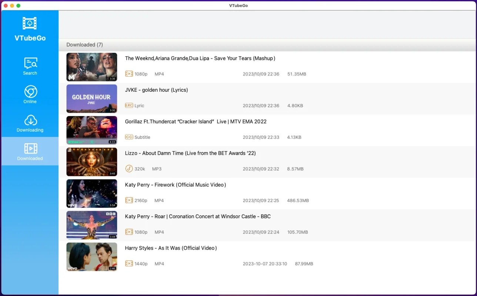
Task: Click CC subtitle icon for Gorillaz row
Action: click(x=129, y=137)
